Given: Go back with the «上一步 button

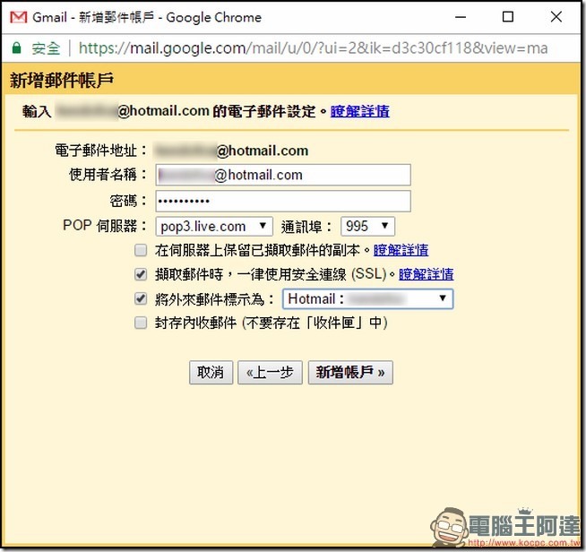Looking at the screenshot, I should point(270,373).
